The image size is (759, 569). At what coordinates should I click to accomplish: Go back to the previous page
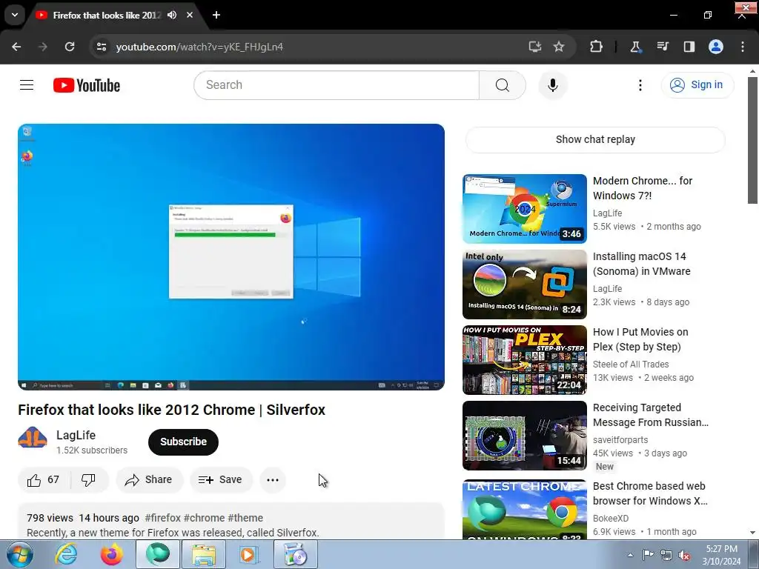[16, 47]
